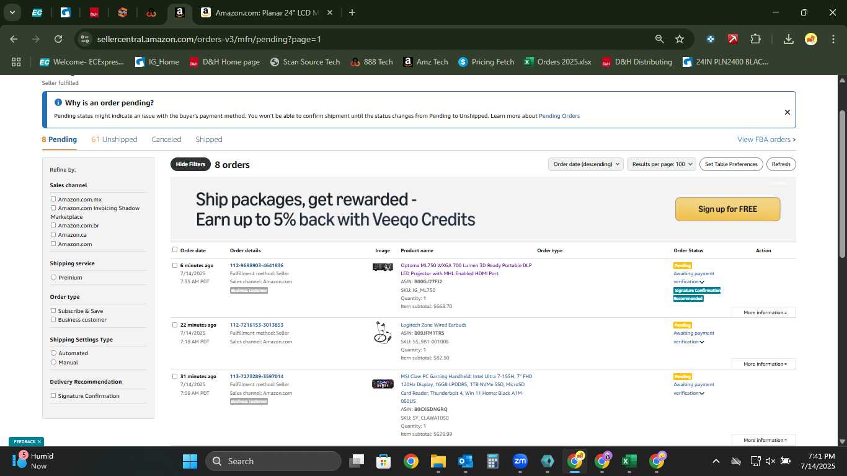Tick checkbox for order 112-7216153-3013853

point(175,325)
